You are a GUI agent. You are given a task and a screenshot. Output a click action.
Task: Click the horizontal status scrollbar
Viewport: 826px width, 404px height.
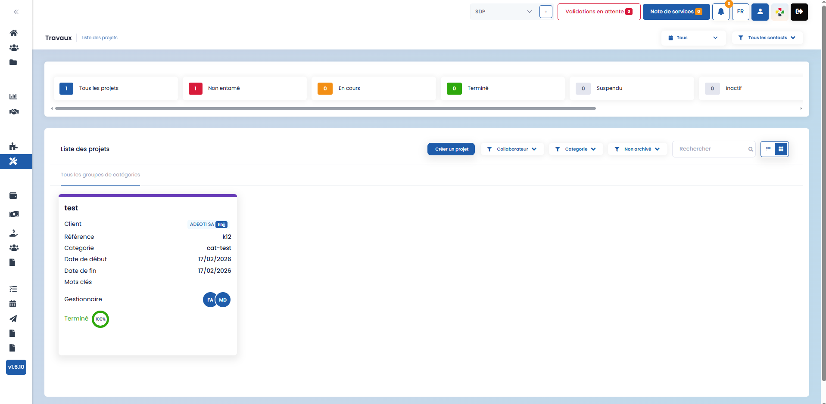click(325, 108)
